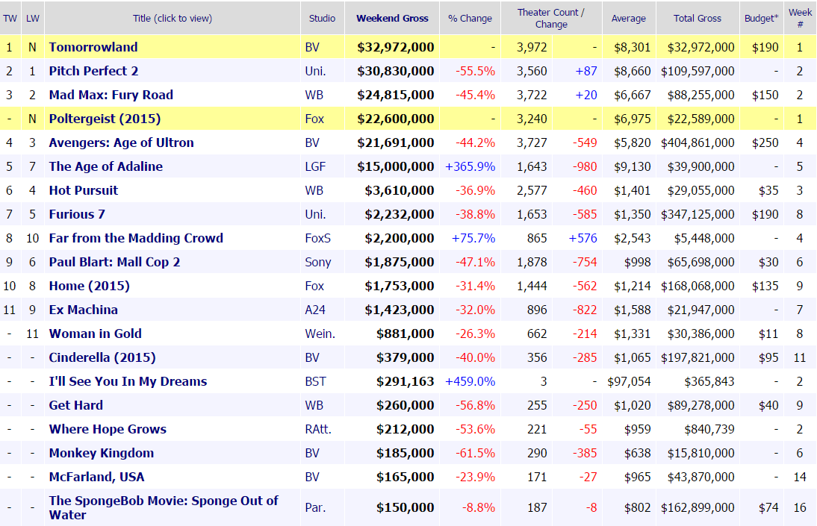Select the $22,589,000 total gross cell
This screenshot has width=817, height=526.
pyautogui.click(x=700, y=119)
